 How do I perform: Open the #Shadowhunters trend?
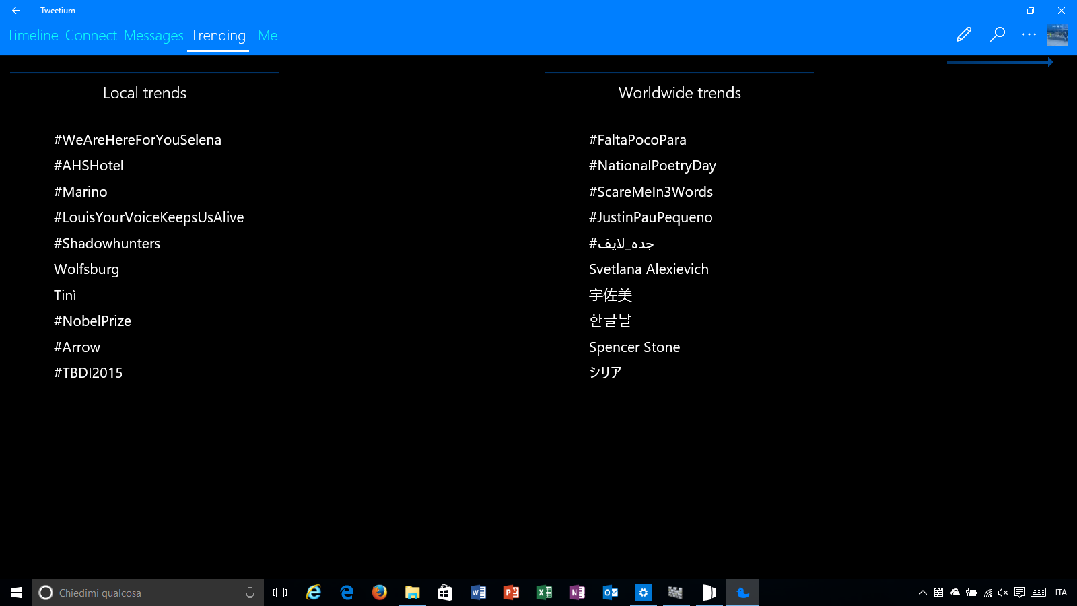point(107,244)
